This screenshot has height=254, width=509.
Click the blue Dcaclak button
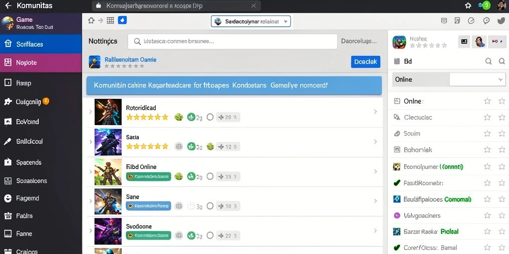coord(365,62)
